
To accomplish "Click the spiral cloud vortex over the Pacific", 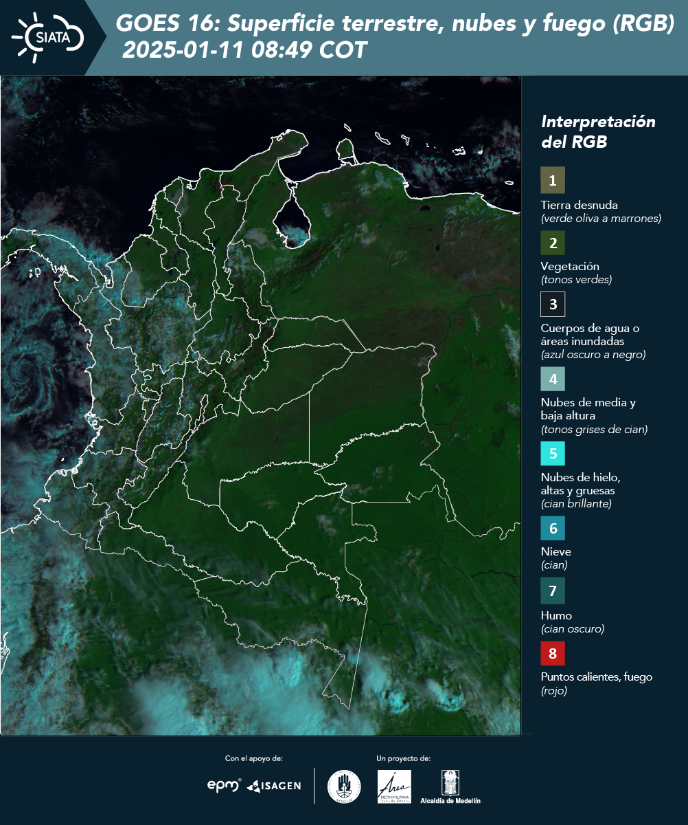I will pyautogui.click(x=25, y=369).
